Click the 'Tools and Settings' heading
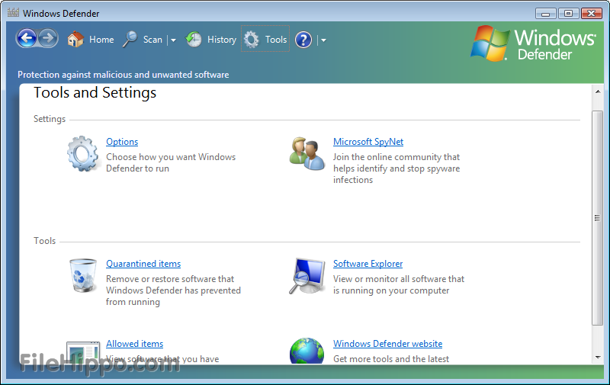 (x=95, y=92)
